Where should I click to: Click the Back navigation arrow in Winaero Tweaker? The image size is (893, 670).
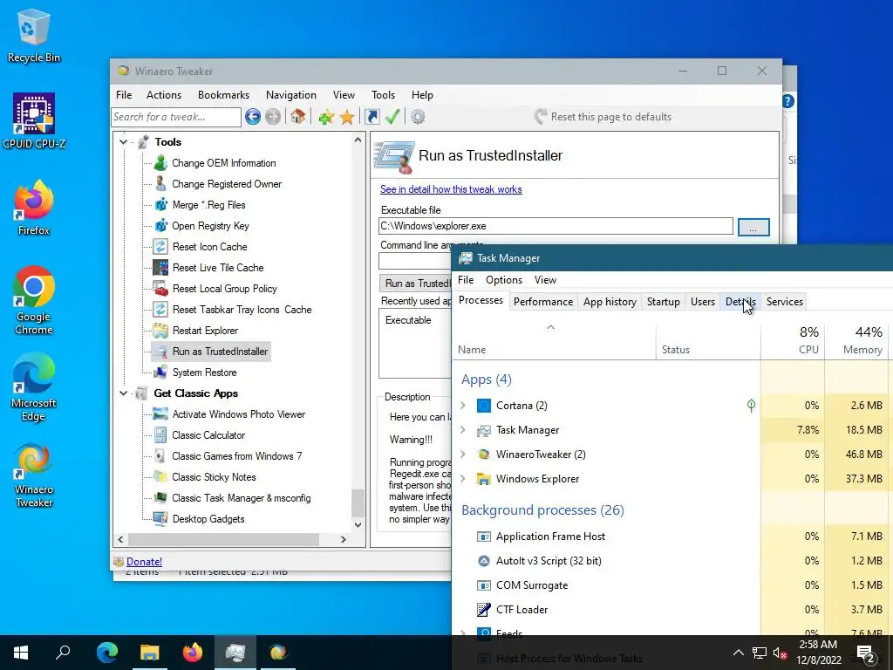(x=253, y=117)
